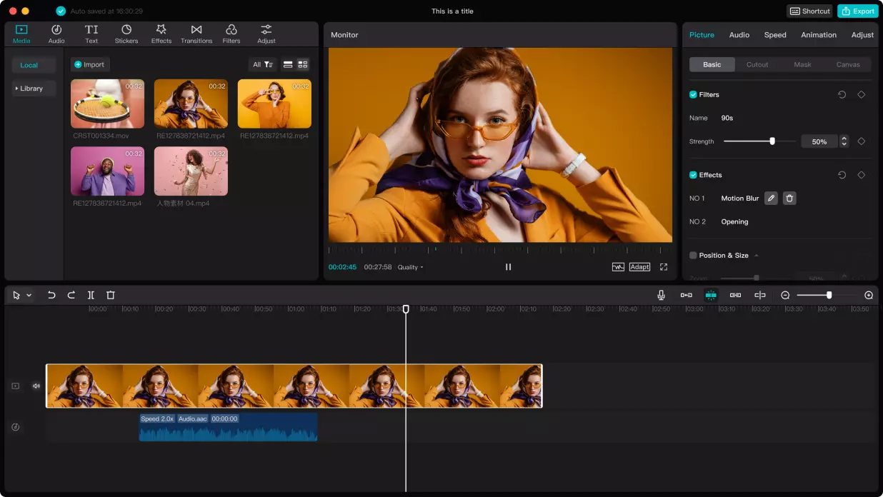Redo the last action
883x497 pixels.
[x=71, y=295]
